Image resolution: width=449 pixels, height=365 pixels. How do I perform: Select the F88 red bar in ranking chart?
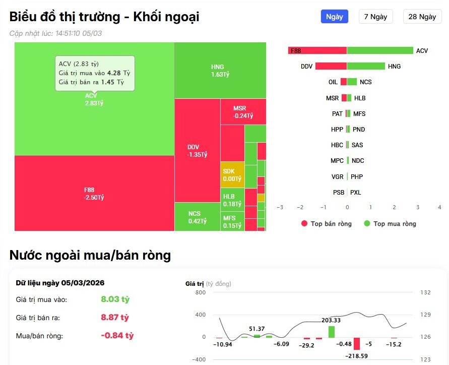[317, 50]
